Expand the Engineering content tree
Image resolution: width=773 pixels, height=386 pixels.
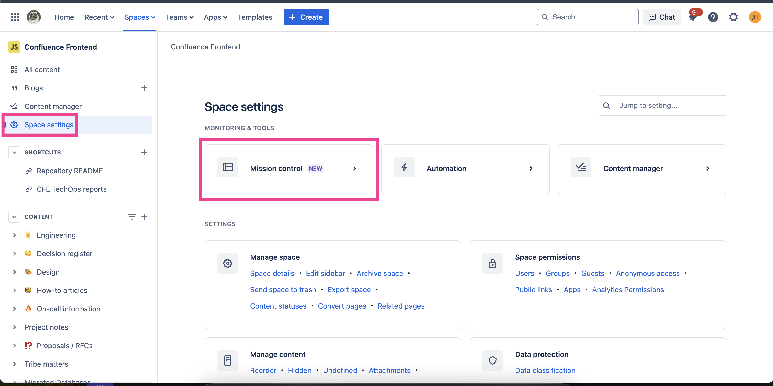pyautogui.click(x=14, y=235)
